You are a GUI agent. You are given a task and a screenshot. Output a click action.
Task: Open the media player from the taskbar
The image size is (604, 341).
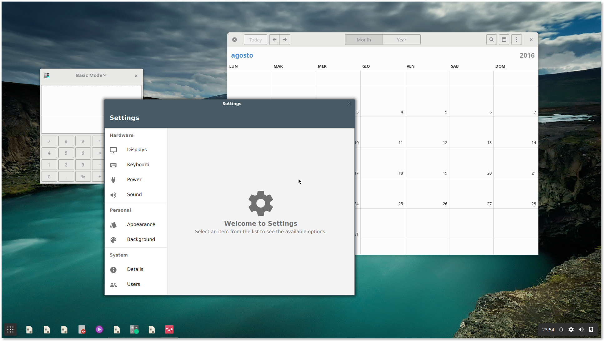coord(99,329)
